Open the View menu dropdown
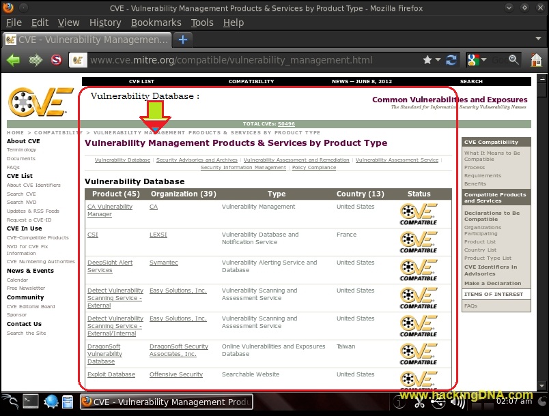This screenshot has height=416, width=549. [x=68, y=23]
